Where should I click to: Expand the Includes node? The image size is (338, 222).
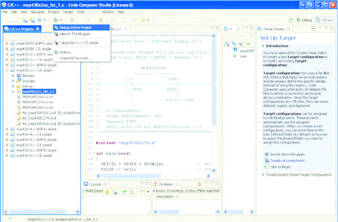[13, 81]
